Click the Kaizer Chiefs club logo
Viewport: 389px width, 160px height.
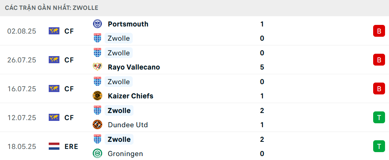coord(97,96)
